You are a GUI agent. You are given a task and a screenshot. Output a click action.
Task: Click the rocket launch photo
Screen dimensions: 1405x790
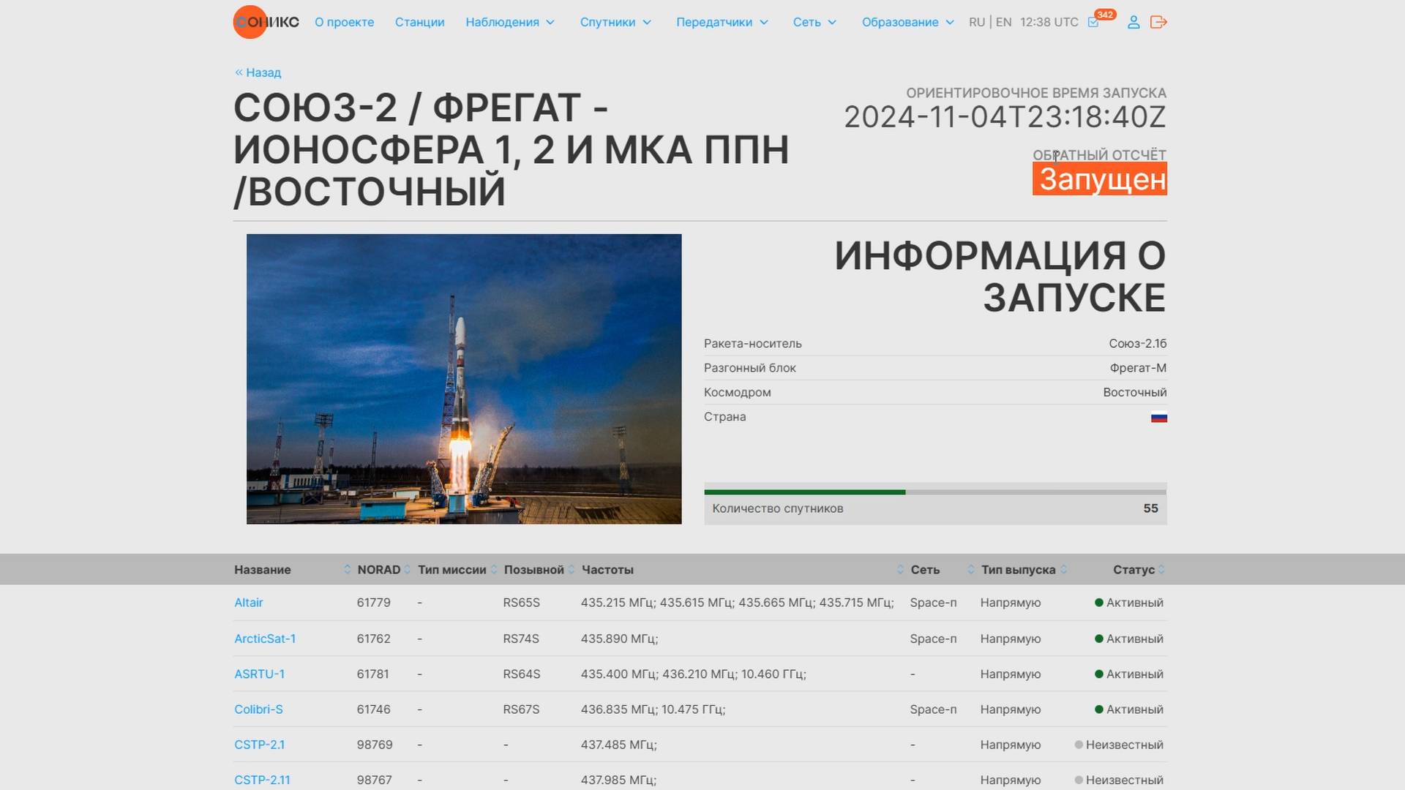point(464,379)
